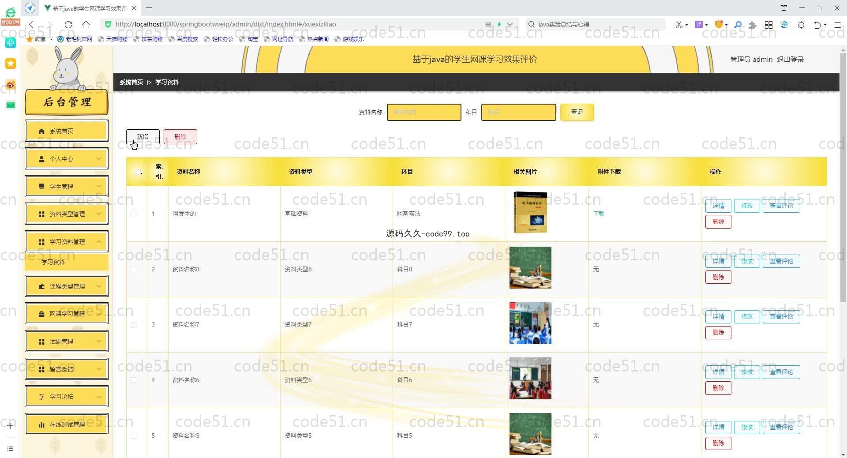847x458 pixels.
Task: Check the row checkbox for 资料名称5
Action: 133,435
